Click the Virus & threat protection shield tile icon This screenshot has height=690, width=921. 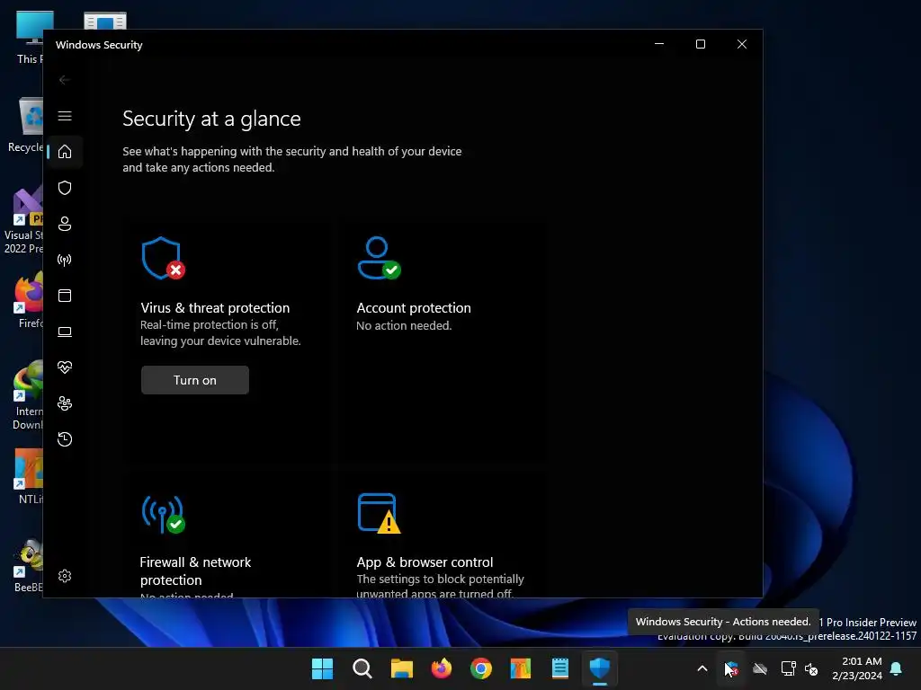[164, 258]
